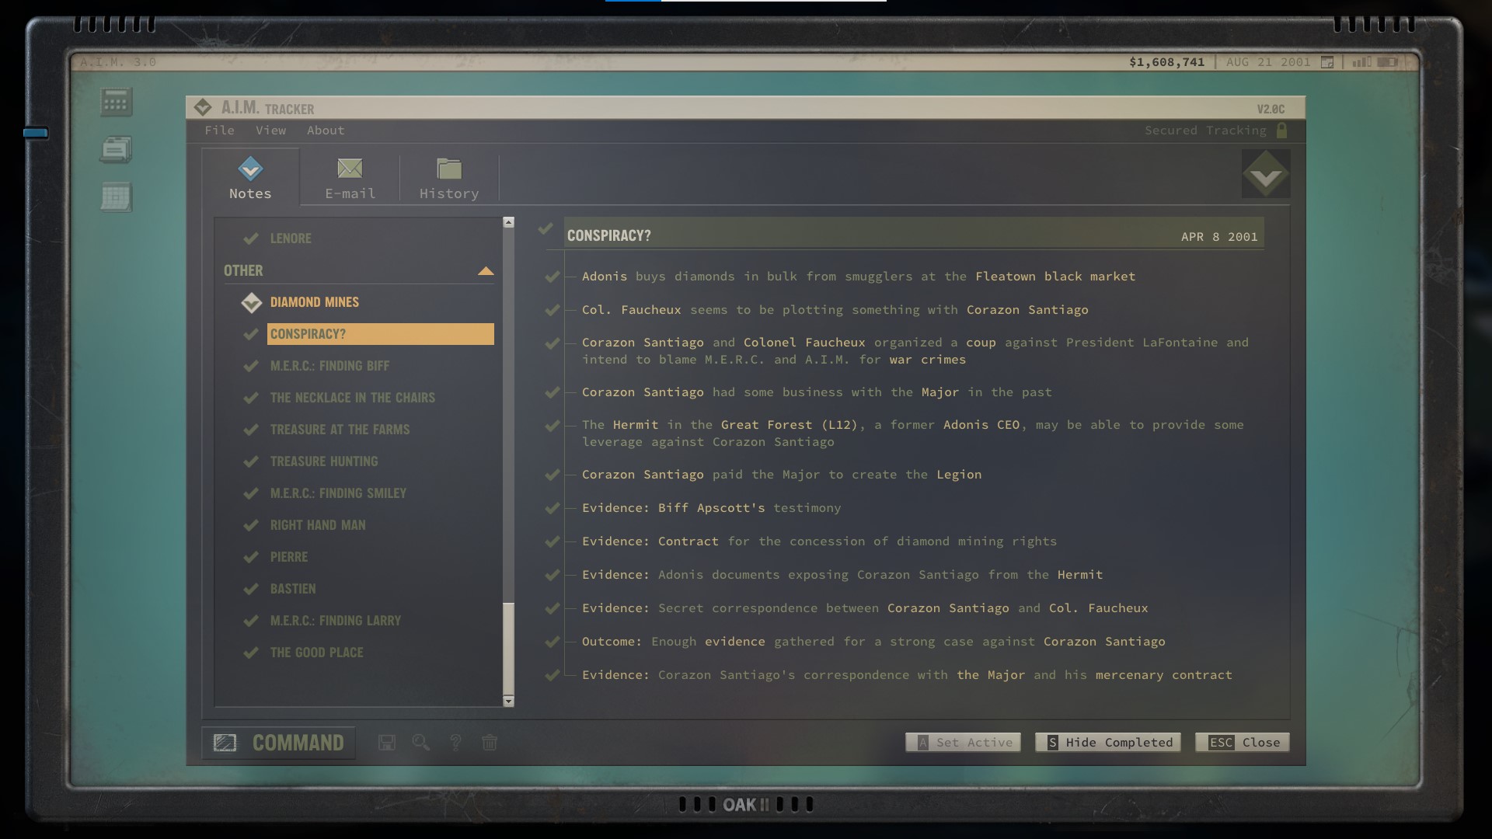The image size is (1492, 839).
Task: Open the calendar grid sidebar icon
Action: point(116,197)
